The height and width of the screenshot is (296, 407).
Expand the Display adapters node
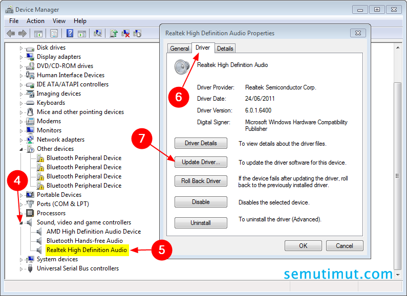[21, 57]
